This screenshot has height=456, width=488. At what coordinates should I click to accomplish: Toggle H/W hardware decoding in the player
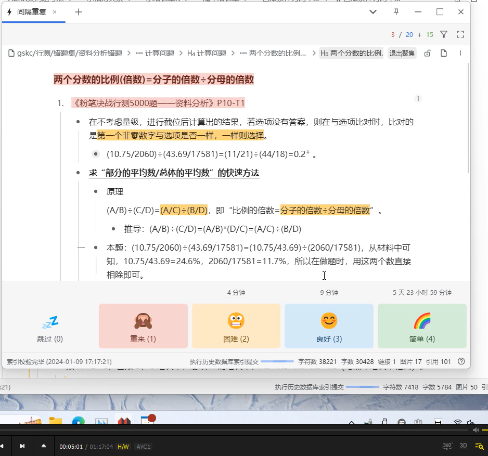pyautogui.click(x=124, y=446)
